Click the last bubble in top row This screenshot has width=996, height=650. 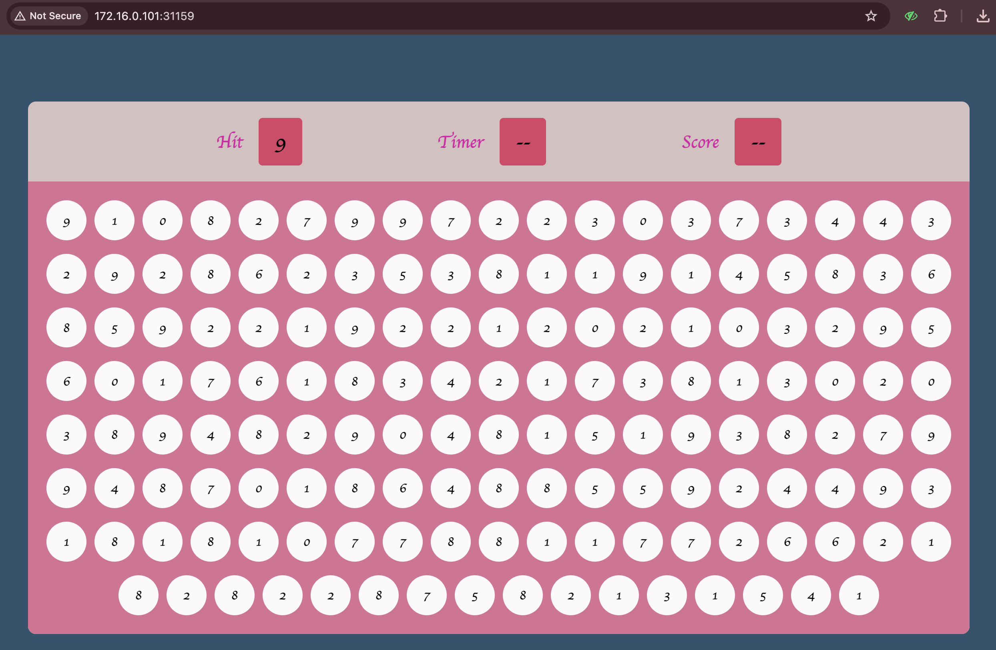pos(931,220)
